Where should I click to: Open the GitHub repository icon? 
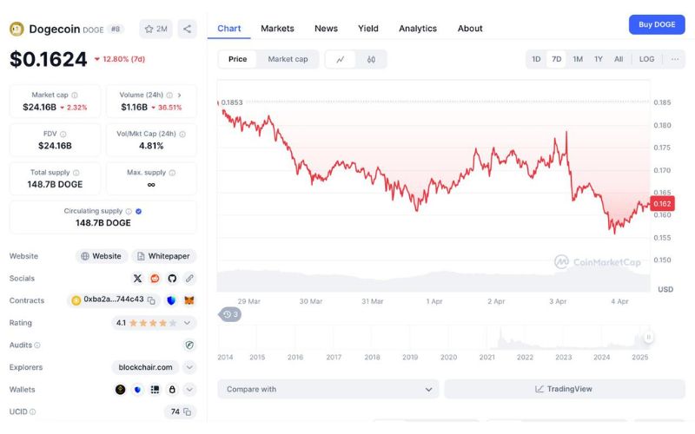[172, 279]
